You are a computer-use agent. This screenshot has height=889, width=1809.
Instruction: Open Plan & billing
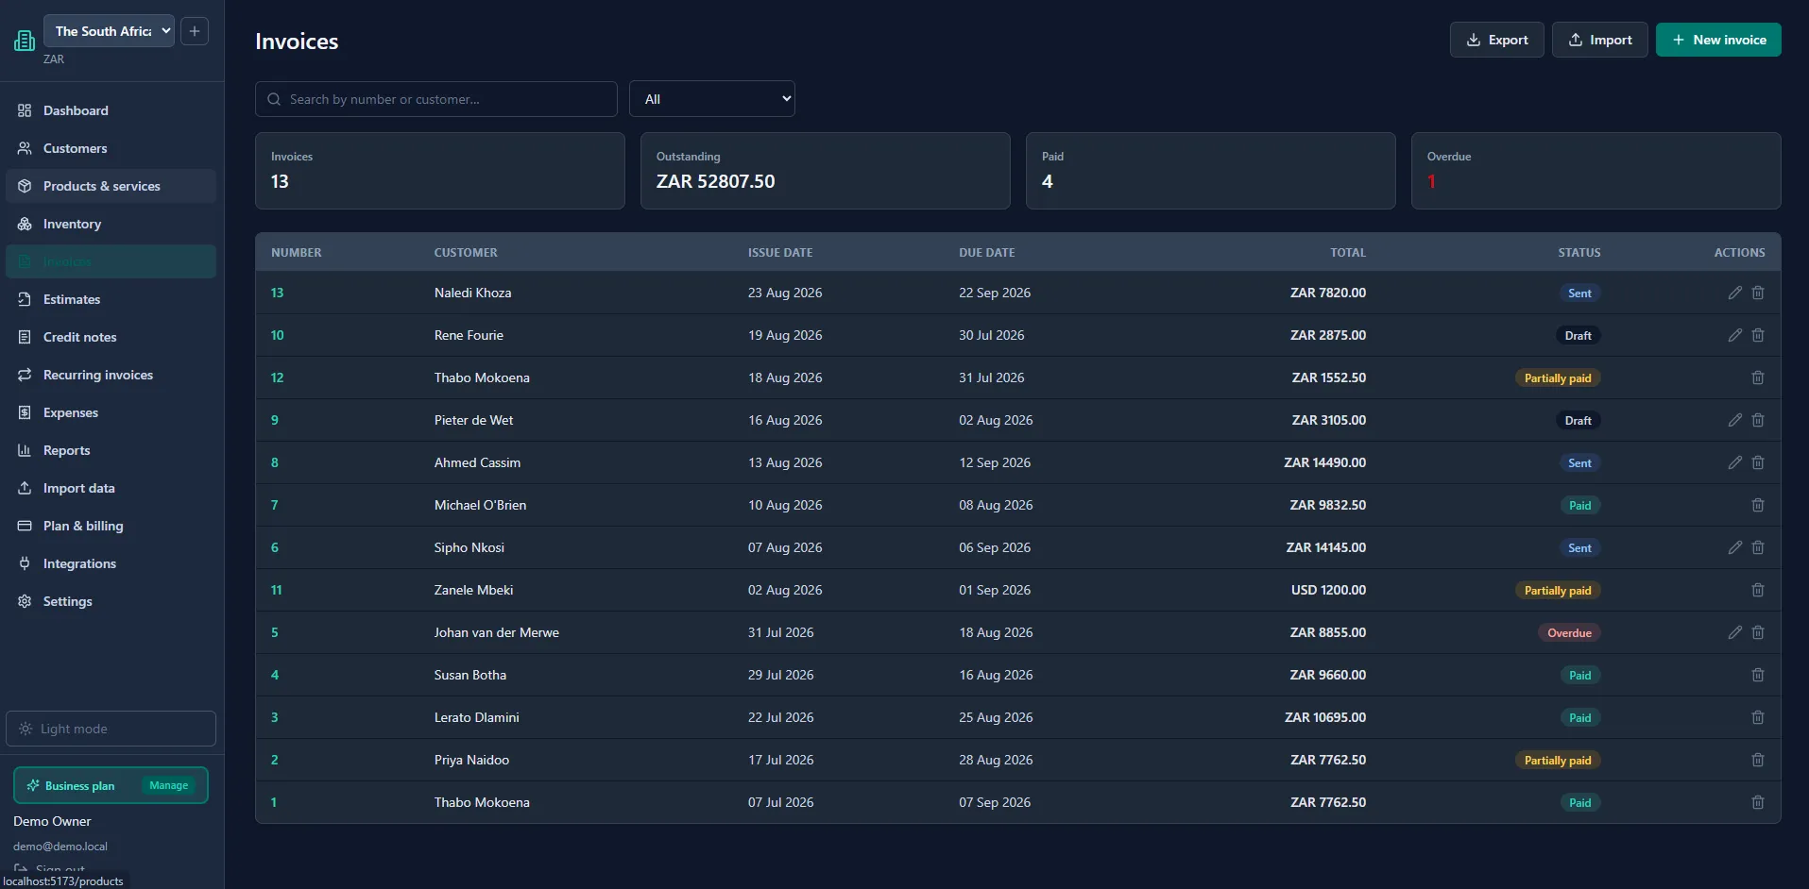click(x=111, y=526)
